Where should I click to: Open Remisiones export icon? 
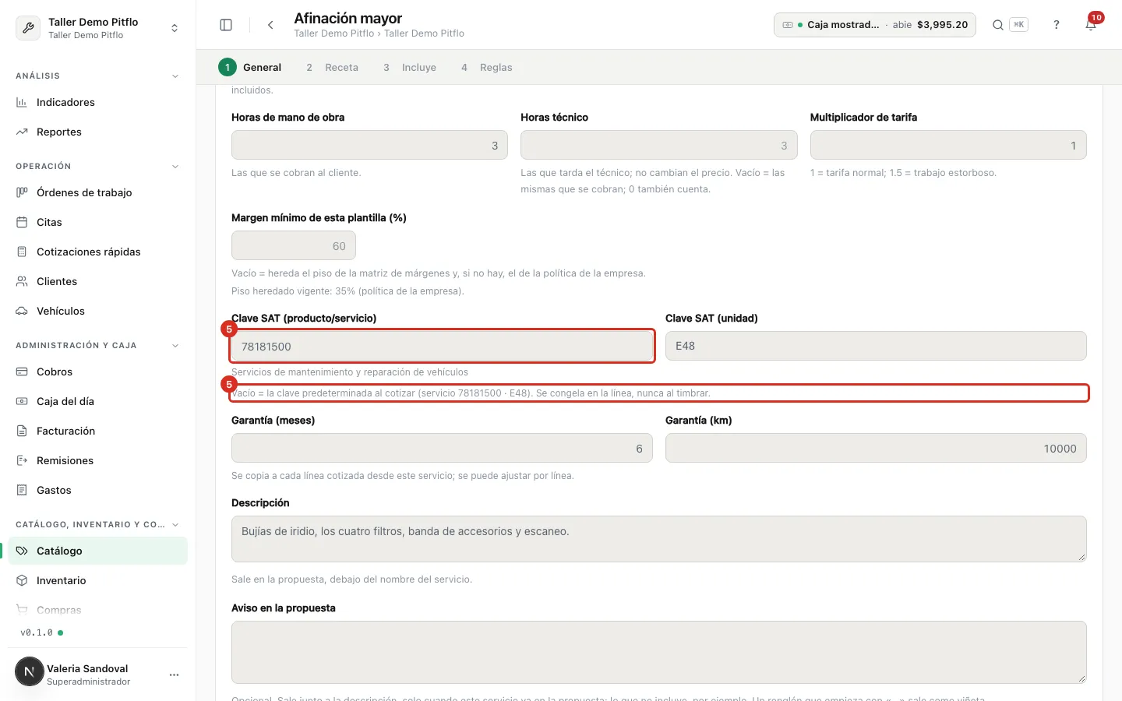[22, 460]
